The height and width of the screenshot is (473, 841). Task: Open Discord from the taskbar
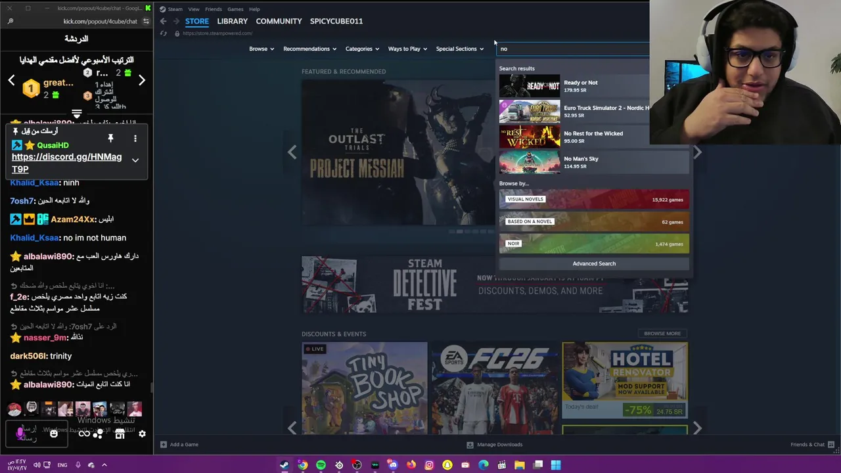tap(392, 465)
